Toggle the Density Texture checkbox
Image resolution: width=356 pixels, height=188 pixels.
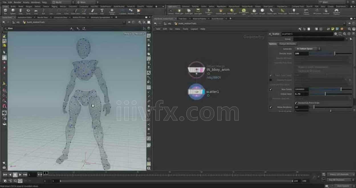tap(271, 80)
